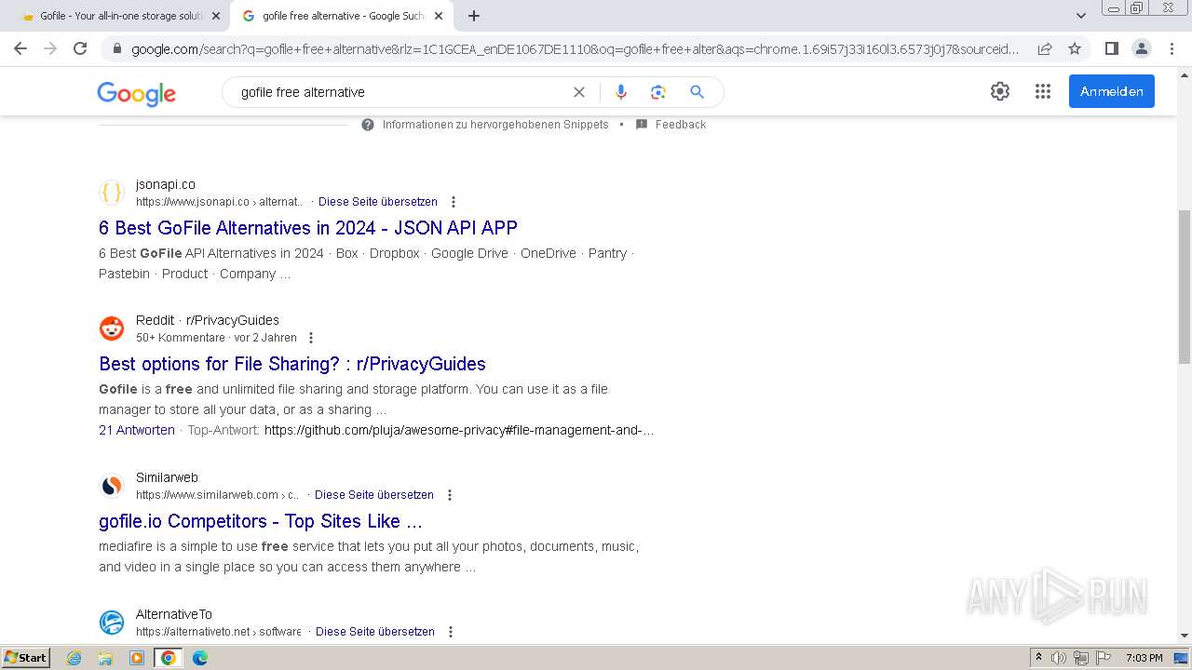Open the github.com top answer link

click(459, 430)
